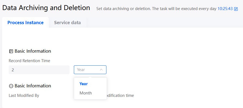Click the 10:25:43 execution time link
The height and width of the screenshot is (108, 243).
coord(225,9)
